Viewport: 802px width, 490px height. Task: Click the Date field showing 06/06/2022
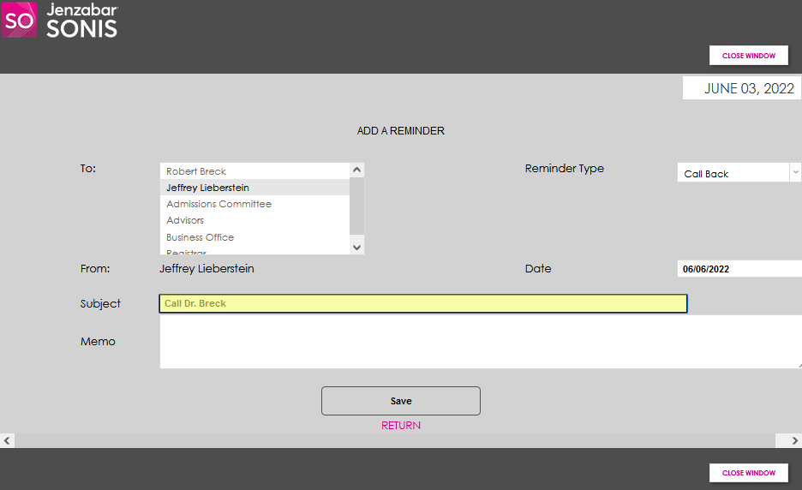[739, 269]
